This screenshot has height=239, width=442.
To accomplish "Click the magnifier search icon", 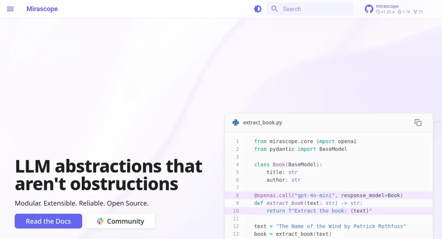I will click(x=274, y=9).
